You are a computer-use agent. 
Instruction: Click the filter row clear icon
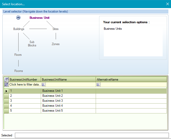click(x=6, y=84)
